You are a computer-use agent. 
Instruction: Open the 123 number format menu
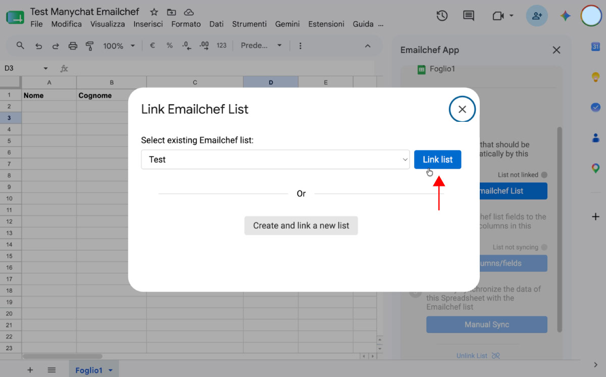tap(222, 45)
